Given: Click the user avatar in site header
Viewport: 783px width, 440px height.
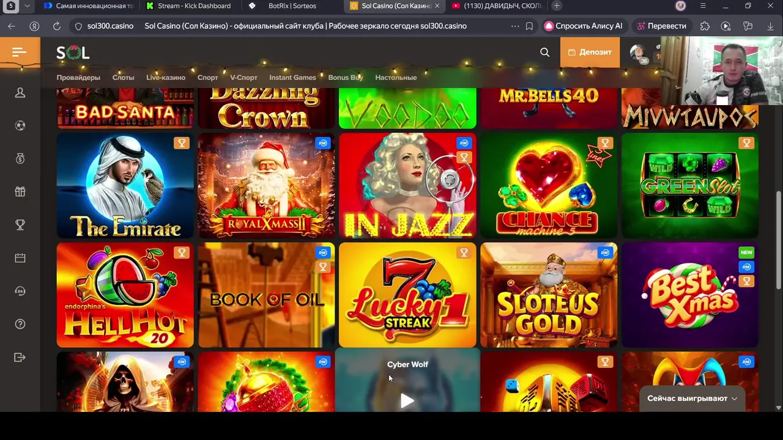Looking at the screenshot, I should (638, 53).
